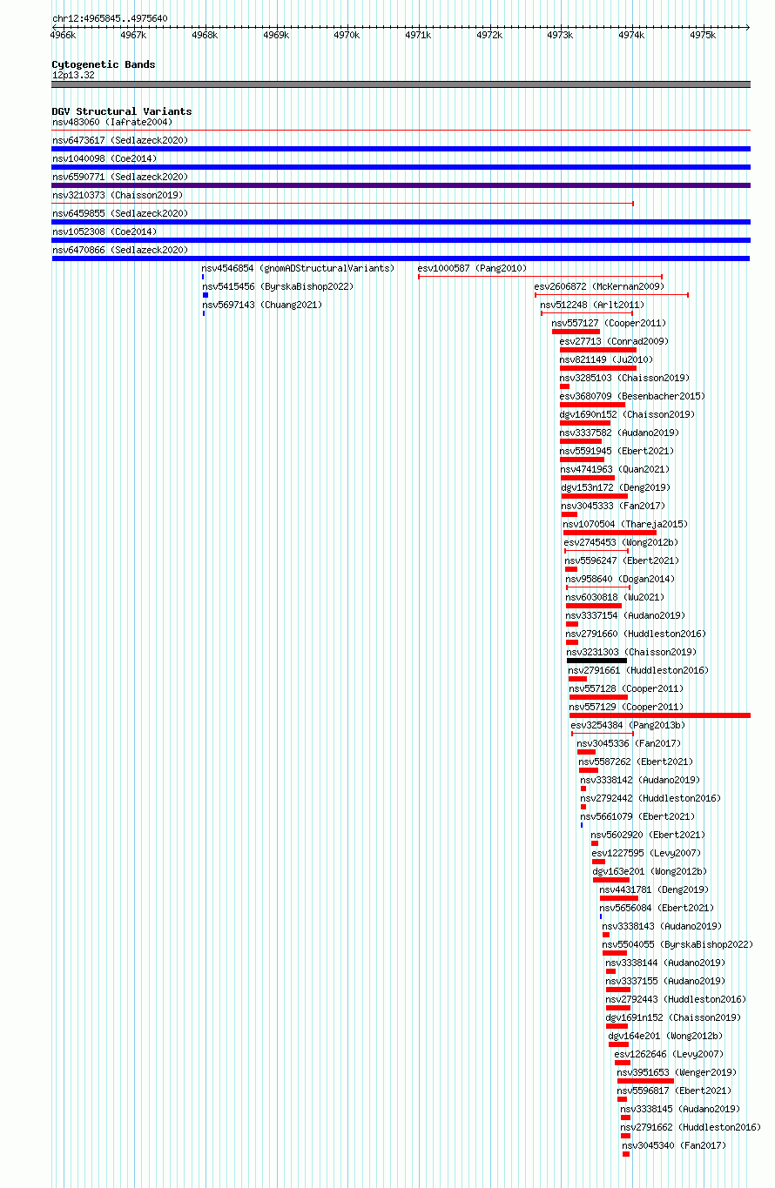Image resolution: width=775 pixels, height=1188 pixels.
Task: Click nsv3337582 (Audano2019) label
Action: click(x=619, y=433)
